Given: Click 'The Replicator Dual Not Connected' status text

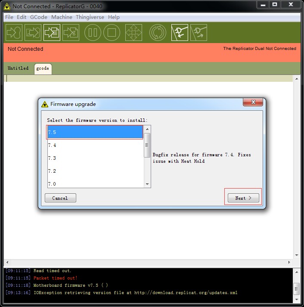Looking at the screenshot, I should coord(260,49).
